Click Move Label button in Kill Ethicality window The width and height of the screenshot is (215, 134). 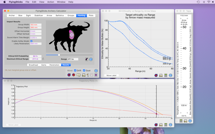pyautogui.click(x=111, y=75)
